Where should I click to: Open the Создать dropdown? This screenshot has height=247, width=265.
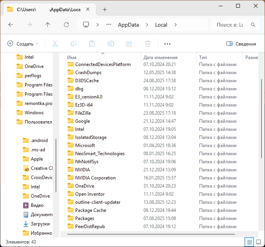[23, 44]
